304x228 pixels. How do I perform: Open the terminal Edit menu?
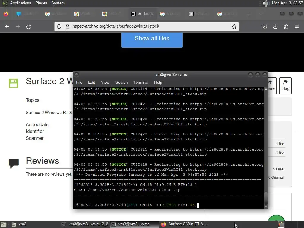tap(91, 83)
